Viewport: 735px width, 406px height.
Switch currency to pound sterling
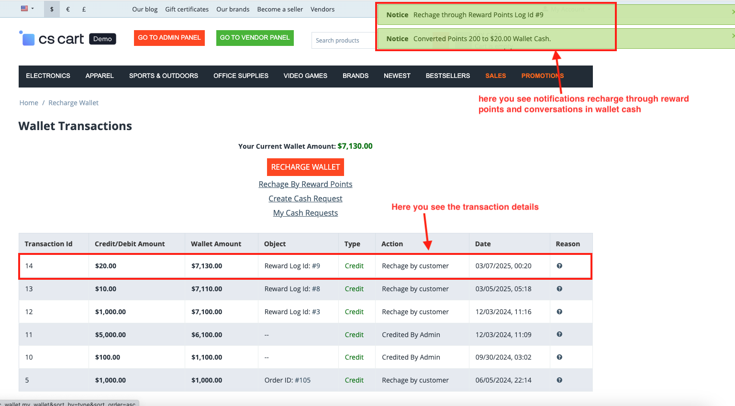click(x=84, y=9)
